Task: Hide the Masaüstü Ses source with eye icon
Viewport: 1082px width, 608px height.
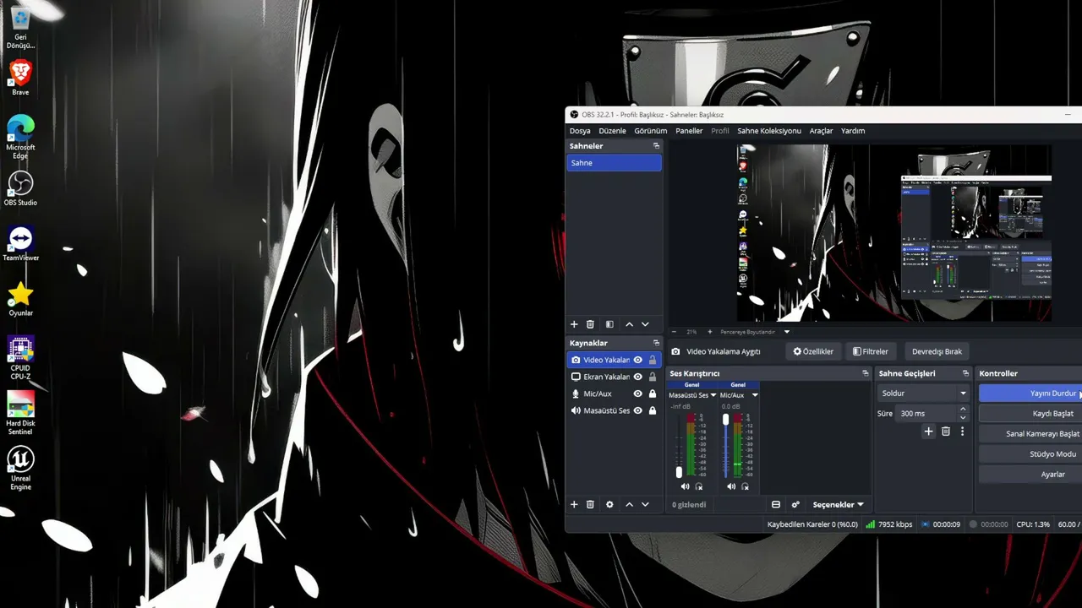Action: tap(638, 410)
